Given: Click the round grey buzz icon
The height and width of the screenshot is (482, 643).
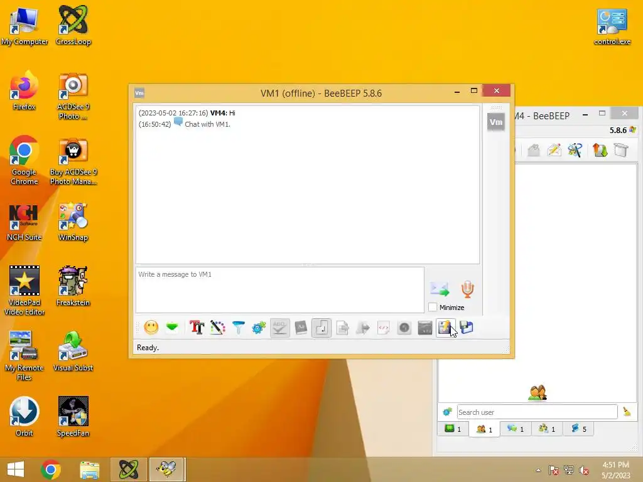Looking at the screenshot, I should [x=404, y=328].
